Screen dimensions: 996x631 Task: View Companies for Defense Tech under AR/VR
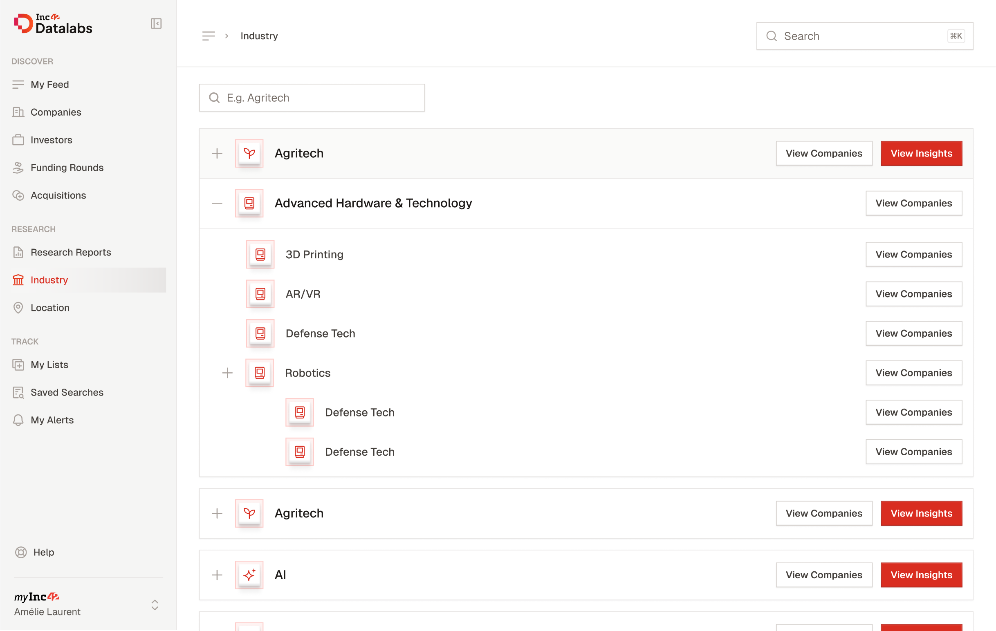click(913, 333)
